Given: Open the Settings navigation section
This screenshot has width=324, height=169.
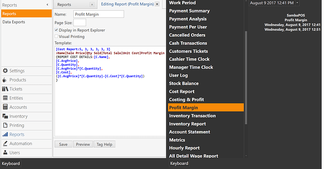Looking at the screenshot, I should click(x=26, y=71).
